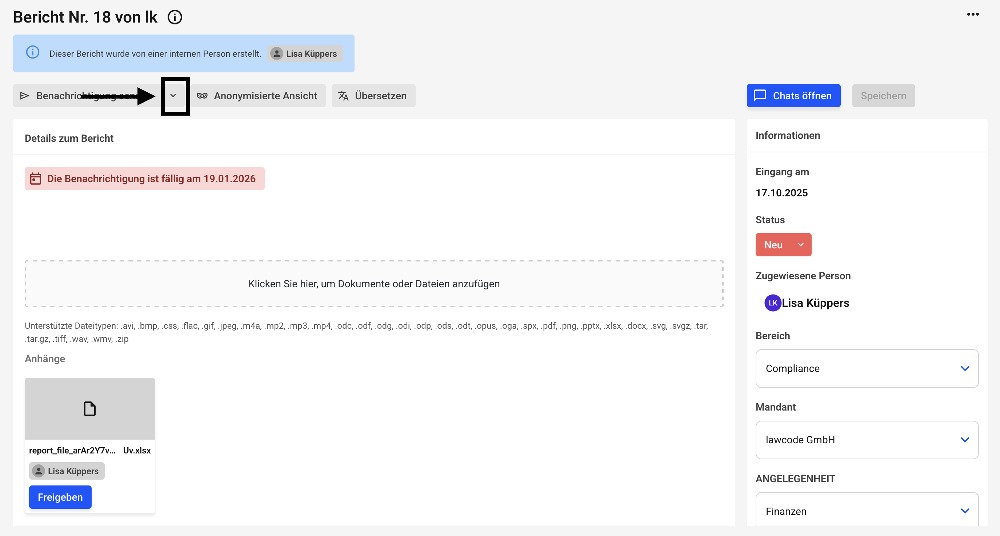
Task: Click the anonymized view mask icon
Action: [x=202, y=96]
